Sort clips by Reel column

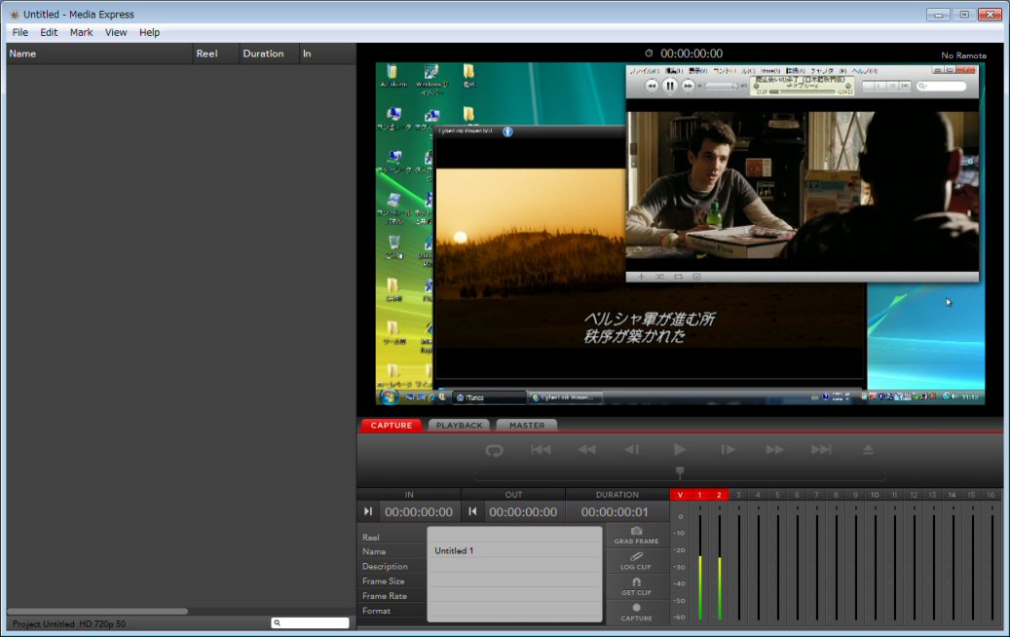point(216,54)
